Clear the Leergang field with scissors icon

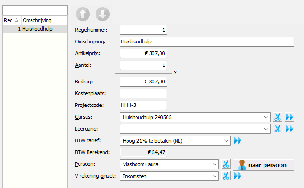(278, 129)
